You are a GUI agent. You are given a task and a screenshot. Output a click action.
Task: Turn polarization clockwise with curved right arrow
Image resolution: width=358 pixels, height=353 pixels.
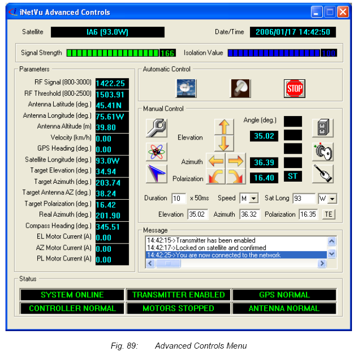(236, 176)
